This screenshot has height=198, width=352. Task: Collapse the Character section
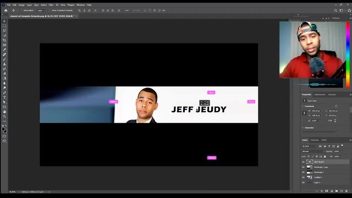[x=302, y=128]
